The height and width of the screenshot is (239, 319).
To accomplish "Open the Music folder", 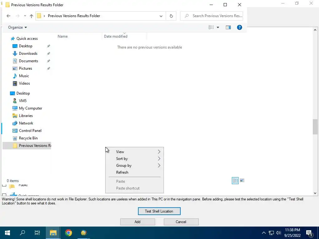I will click(x=24, y=76).
